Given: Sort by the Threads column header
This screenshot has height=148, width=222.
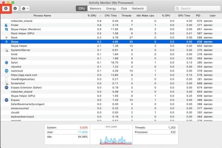Looking at the screenshot, I should pos(126,16).
